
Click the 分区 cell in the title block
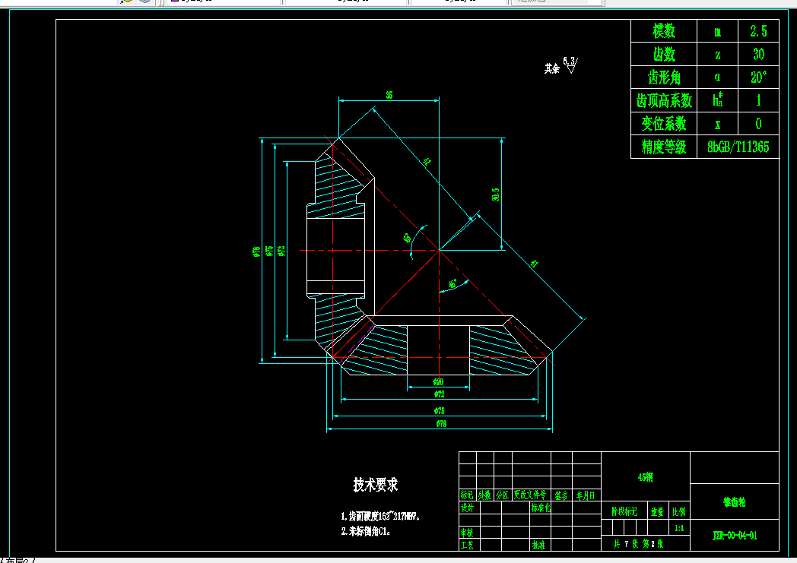tap(503, 495)
